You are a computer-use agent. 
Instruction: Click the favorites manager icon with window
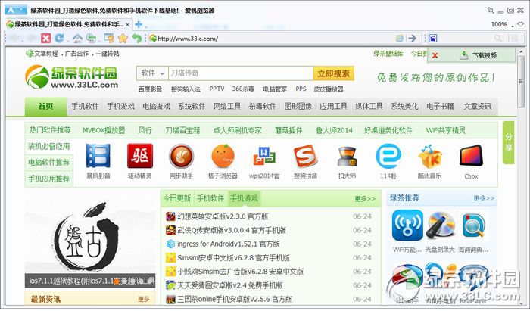(108, 38)
